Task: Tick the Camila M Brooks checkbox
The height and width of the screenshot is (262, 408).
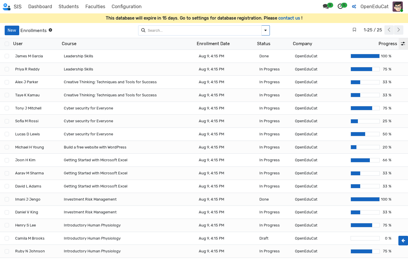Action: [7, 238]
